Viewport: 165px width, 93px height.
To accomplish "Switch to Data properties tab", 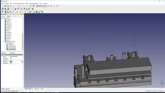I will click(x=7, y=89).
